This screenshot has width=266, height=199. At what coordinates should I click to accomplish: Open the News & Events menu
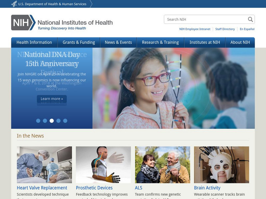(x=118, y=42)
